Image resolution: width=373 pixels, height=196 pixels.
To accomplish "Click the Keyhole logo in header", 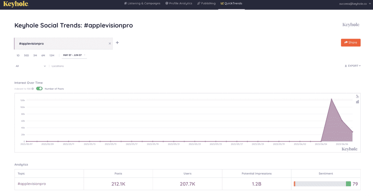I will 16,4.
